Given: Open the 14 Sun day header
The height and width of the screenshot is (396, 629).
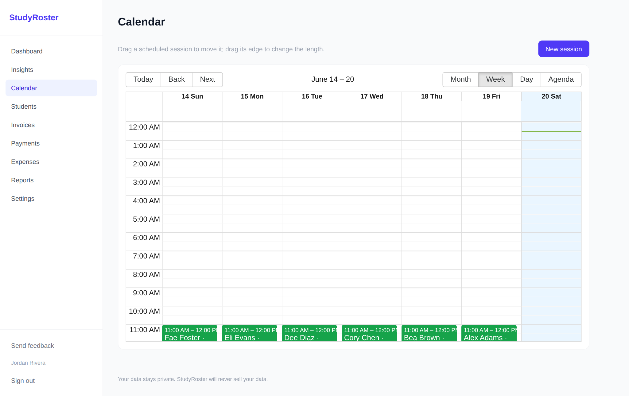Looking at the screenshot, I should click(192, 96).
